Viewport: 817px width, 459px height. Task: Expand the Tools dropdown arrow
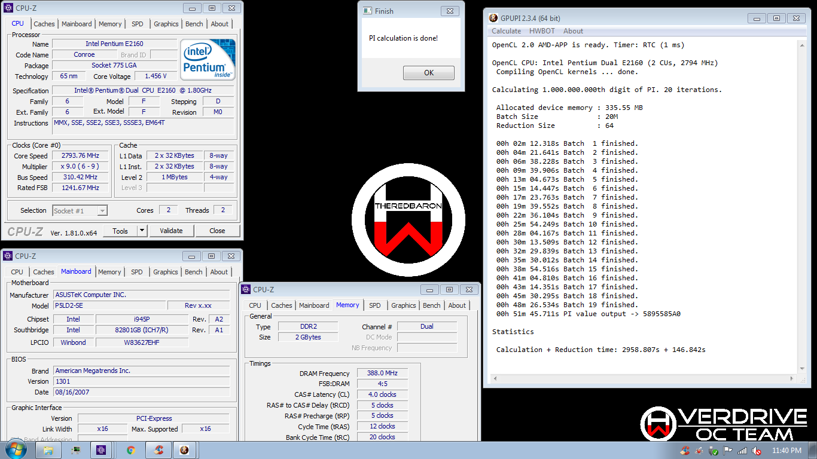click(142, 231)
